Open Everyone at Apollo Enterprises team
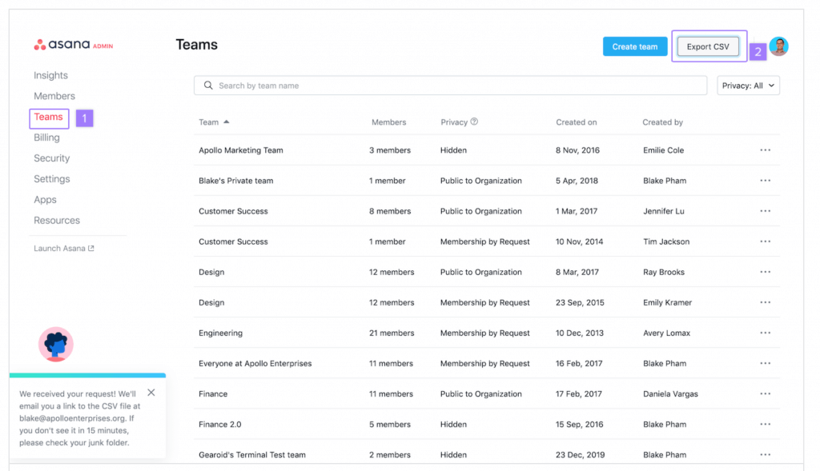820x471 pixels. [x=255, y=363]
